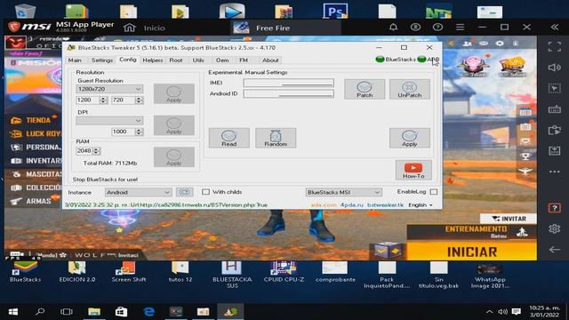This screenshot has width=569, height=320.
Task: Click the Read button
Action: click(x=229, y=138)
